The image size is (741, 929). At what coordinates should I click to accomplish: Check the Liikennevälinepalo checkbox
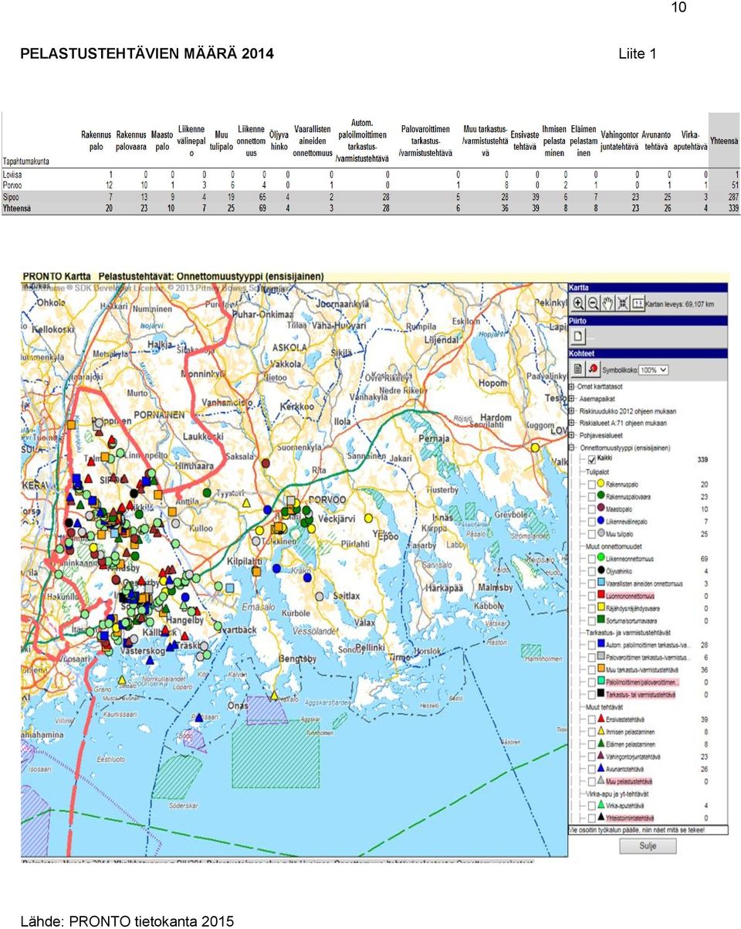pyautogui.click(x=591, y=521)
